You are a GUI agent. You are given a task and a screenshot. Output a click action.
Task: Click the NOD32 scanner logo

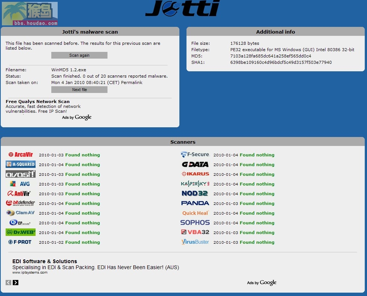195,193
